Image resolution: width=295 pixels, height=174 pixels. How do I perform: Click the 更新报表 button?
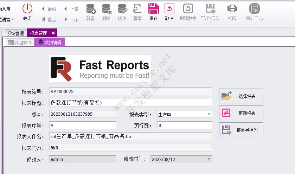(x=241, y=113)
